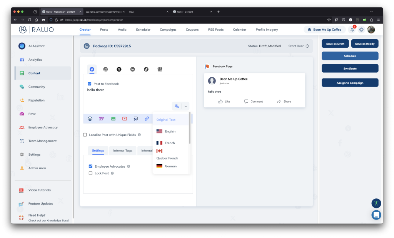Open the notifications bell
394x238 pixels.
352,30
